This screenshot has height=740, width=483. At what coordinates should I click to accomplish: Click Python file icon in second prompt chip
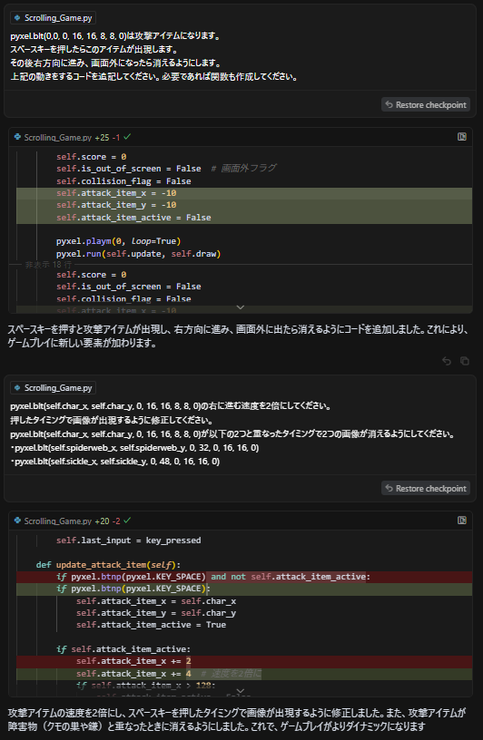coord(17,388)
